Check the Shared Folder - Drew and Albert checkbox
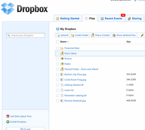This screenshot has height=130, width=145. [58, 69]
